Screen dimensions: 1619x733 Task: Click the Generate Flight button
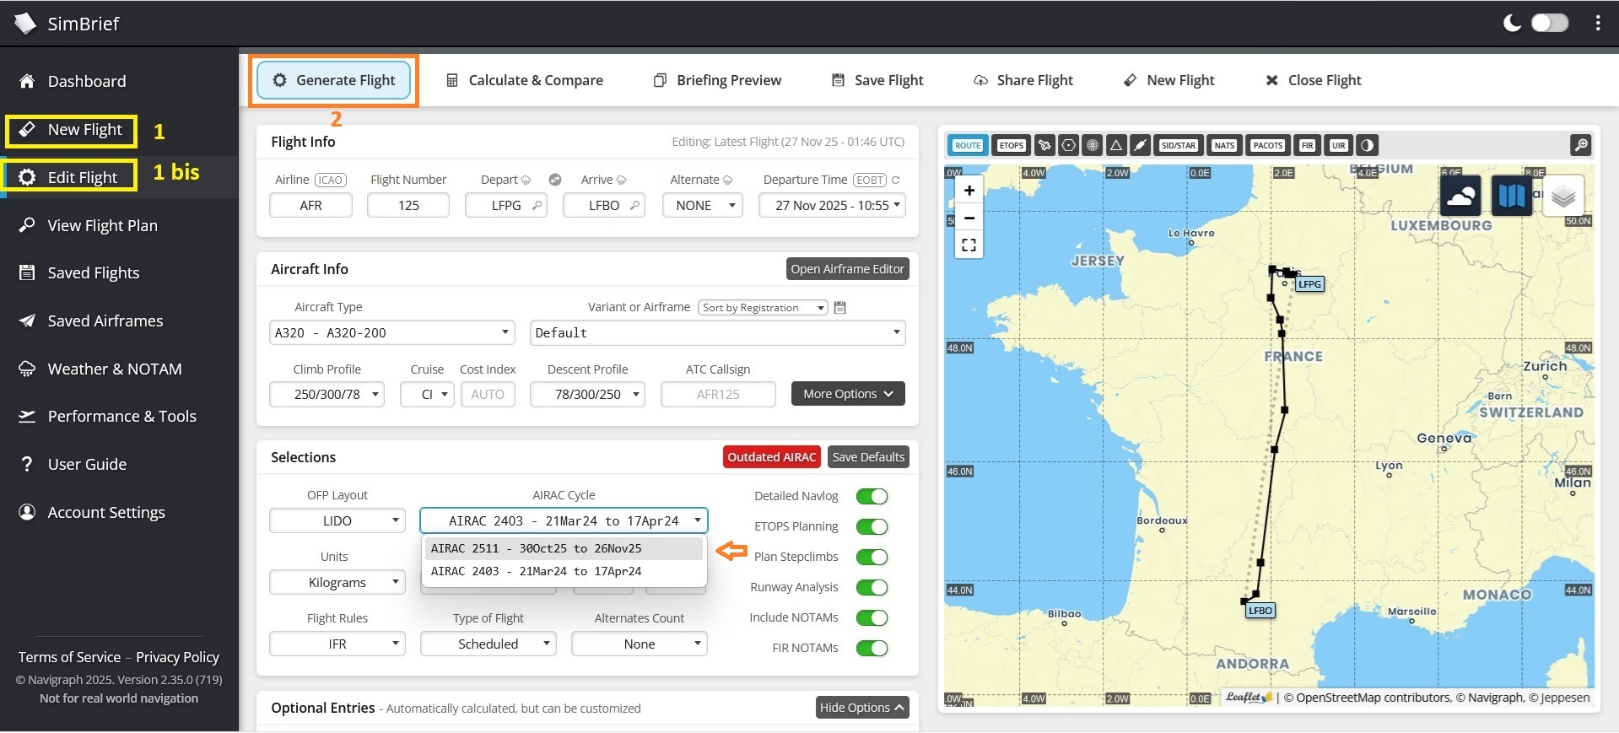coord(333,80)
